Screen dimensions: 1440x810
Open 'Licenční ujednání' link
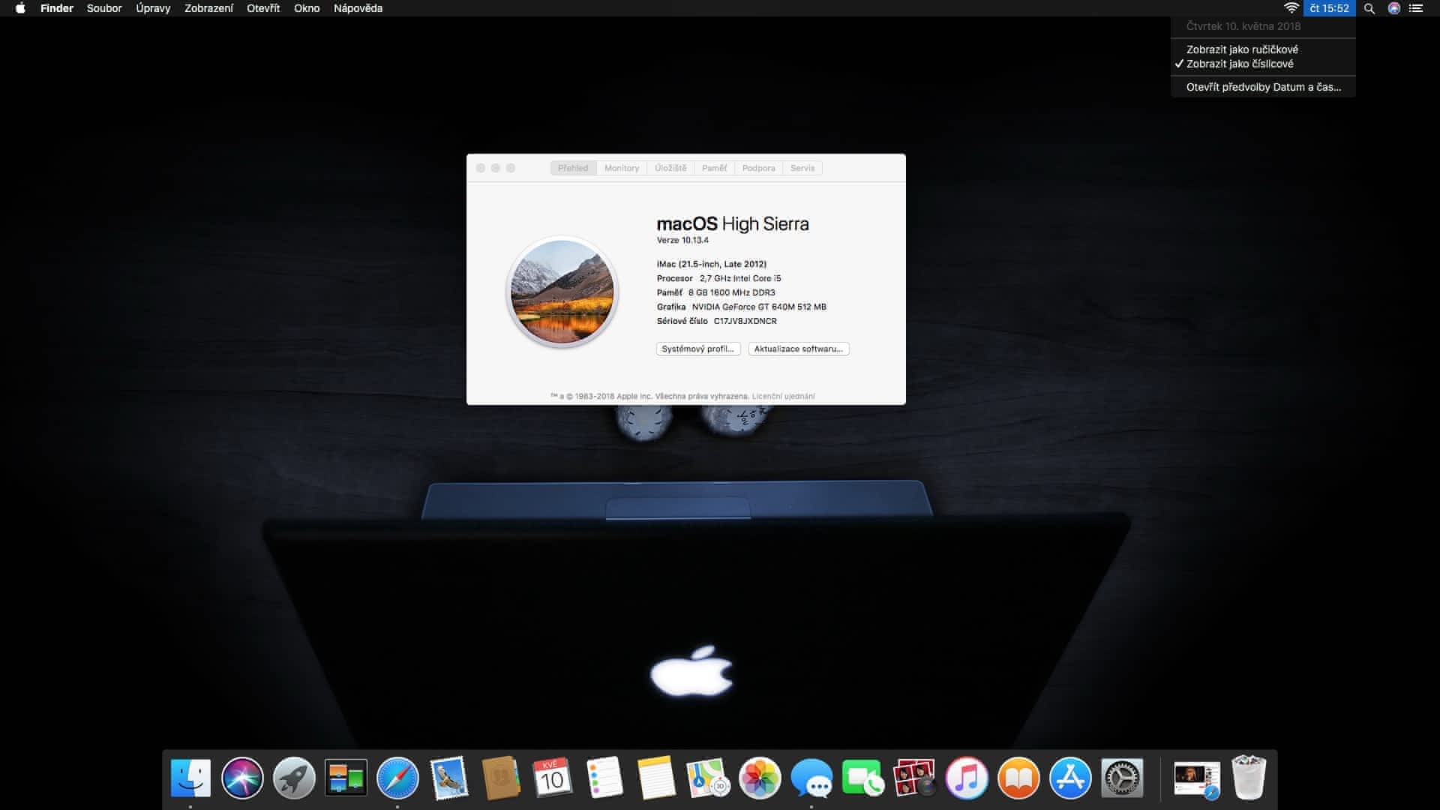tap(783, 396)
